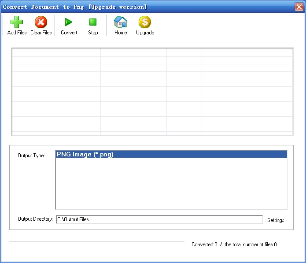
Task: Close the Convert Document to Png window
Action: coord(299,7)
